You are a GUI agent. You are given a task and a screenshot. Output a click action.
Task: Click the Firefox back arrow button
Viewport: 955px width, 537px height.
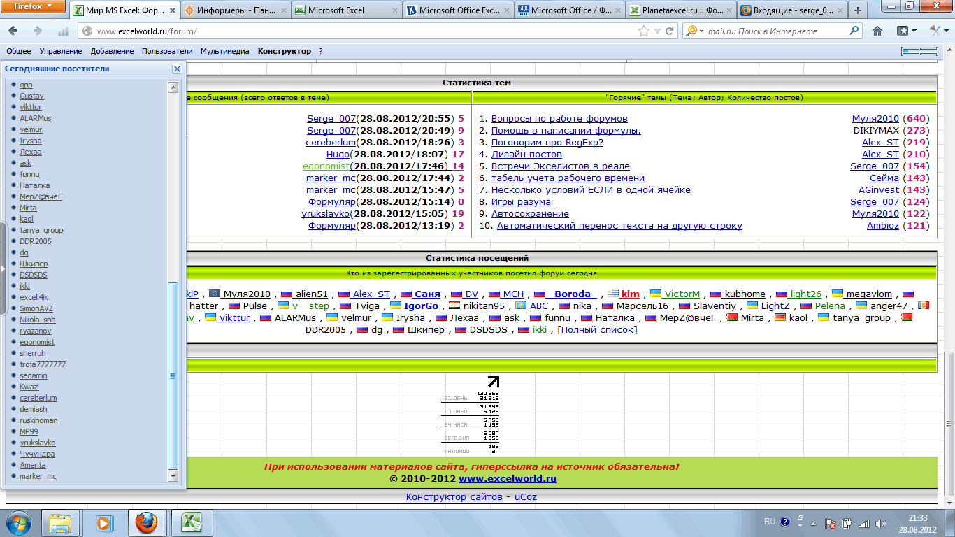click(x=13, y=31)
